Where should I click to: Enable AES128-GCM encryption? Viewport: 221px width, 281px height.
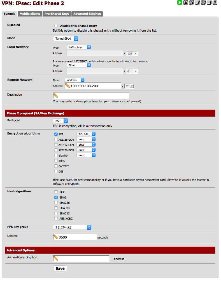tap(56, 140)
